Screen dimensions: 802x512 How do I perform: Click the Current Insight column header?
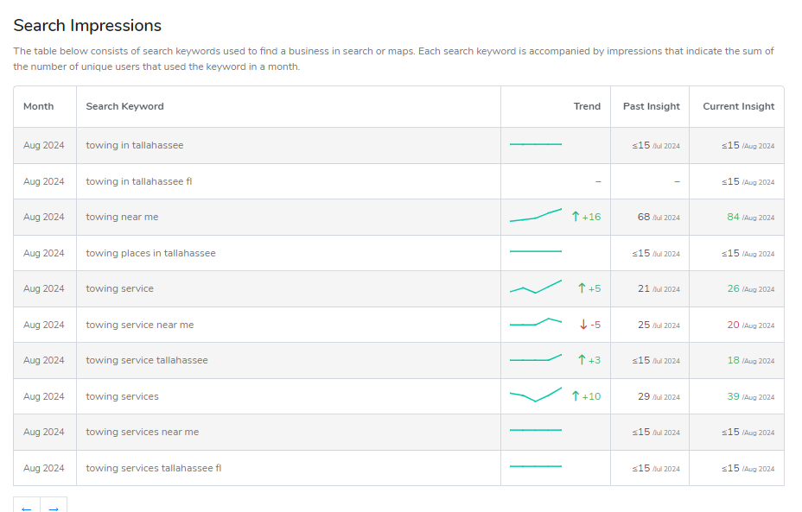click(x=737, y=106)
